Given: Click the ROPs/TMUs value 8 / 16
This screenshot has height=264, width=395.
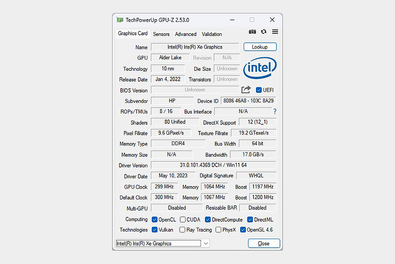Looking at the screenshot, I should click(x=166, y=111).
